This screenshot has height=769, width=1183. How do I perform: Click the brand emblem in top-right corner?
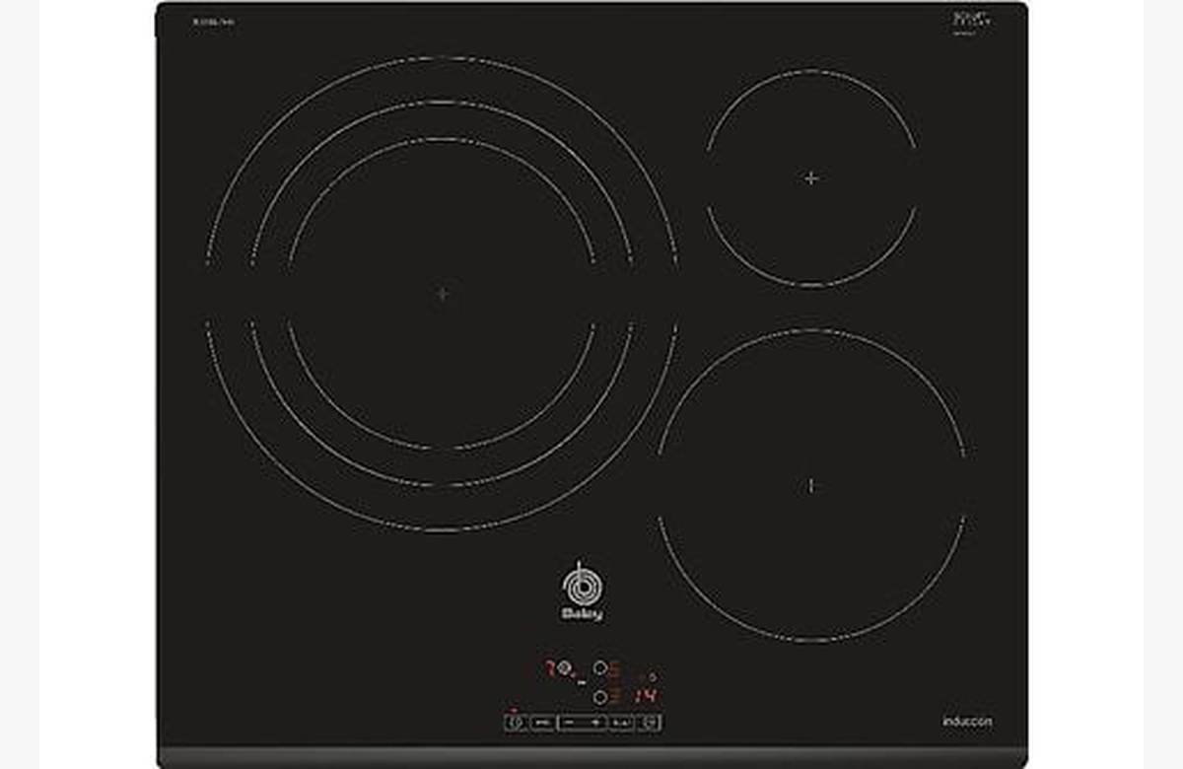[971, 22]
